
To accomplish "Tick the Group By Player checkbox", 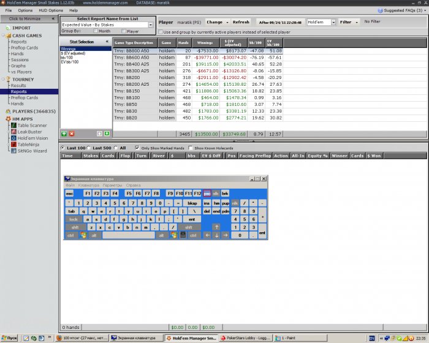I will tap(123, 31).
